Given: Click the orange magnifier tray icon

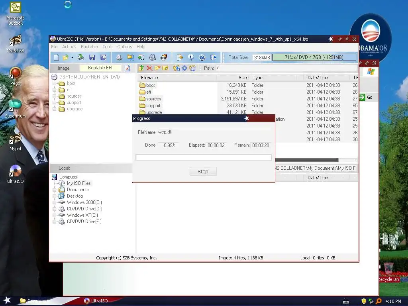Looking at the screenshot, I should pos(379,301).
